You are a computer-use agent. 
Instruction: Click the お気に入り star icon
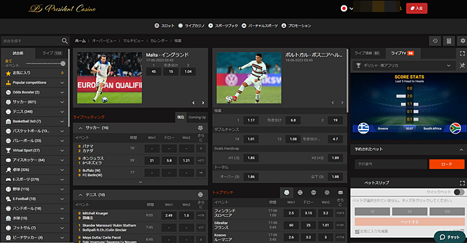click(8, 73)
